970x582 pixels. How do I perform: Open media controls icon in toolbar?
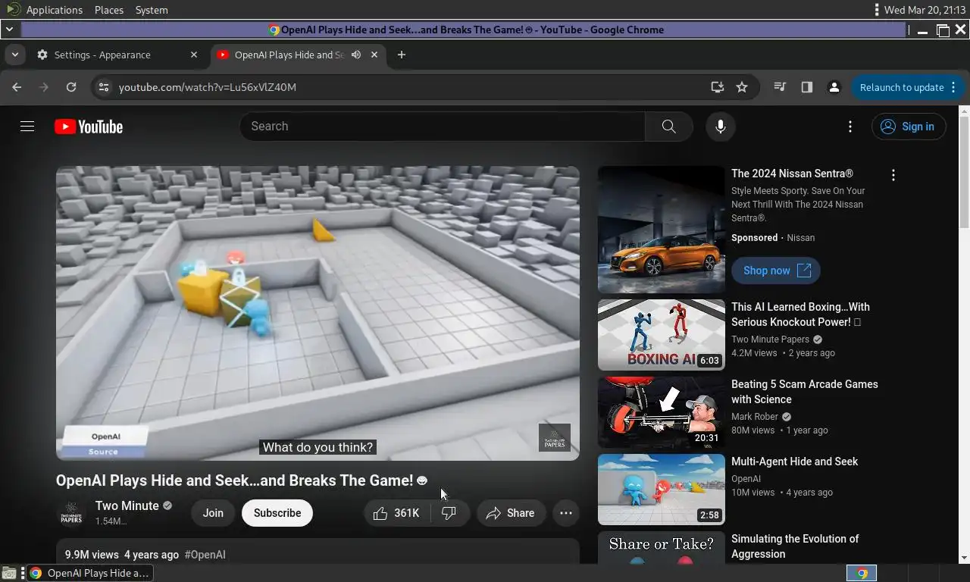[x=780, y=87]
